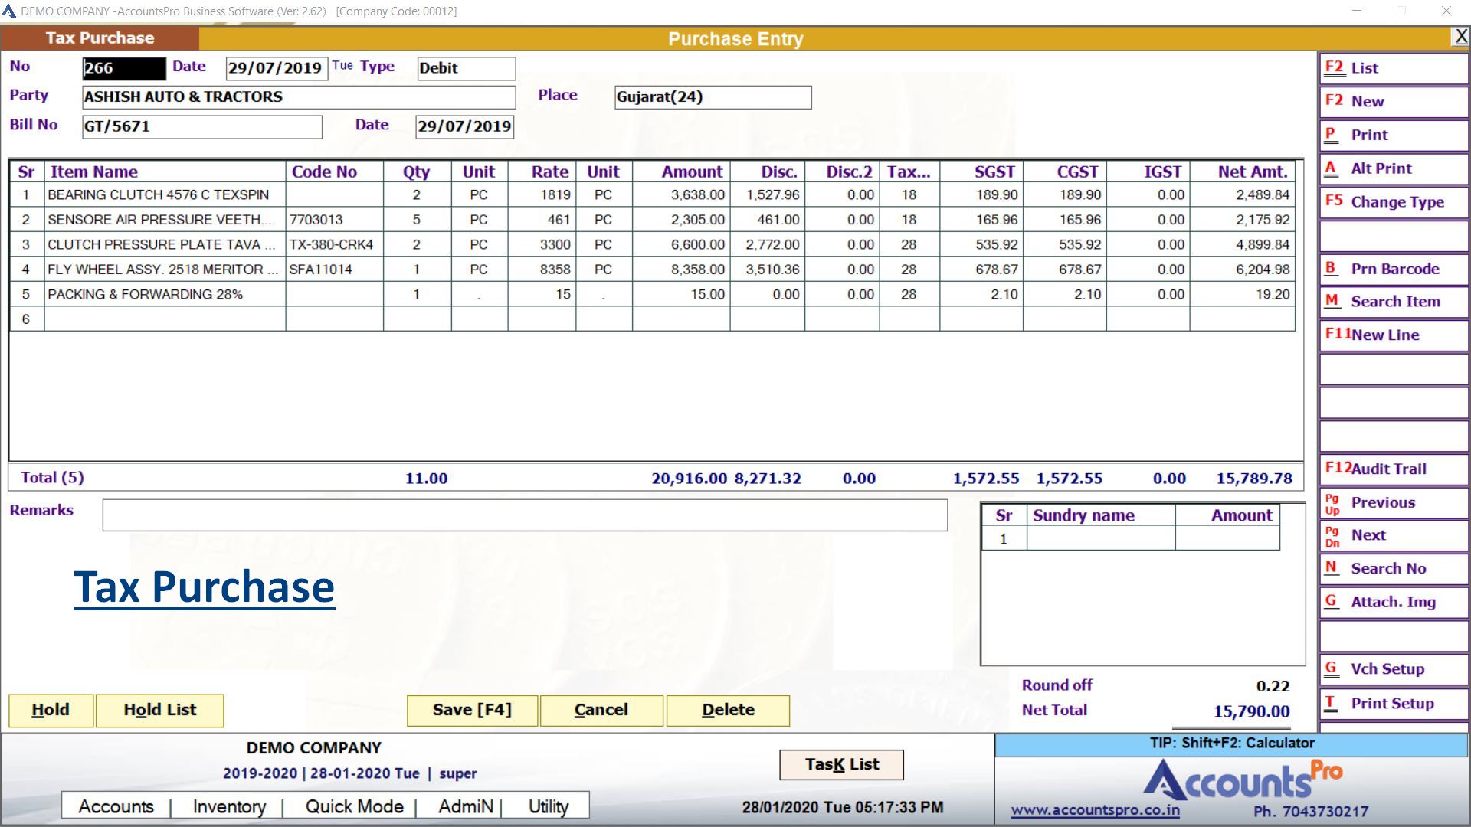Select the FLY WHEEL ASSY item row
This screenshot has width=1471, height=827.
[162, 270]
